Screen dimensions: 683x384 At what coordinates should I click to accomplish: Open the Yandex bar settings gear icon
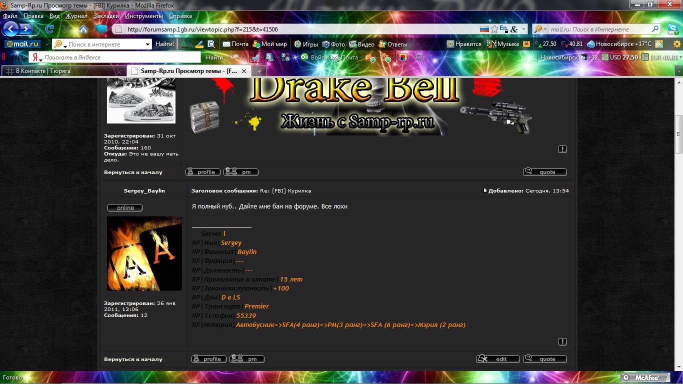(x=419, y=57)
